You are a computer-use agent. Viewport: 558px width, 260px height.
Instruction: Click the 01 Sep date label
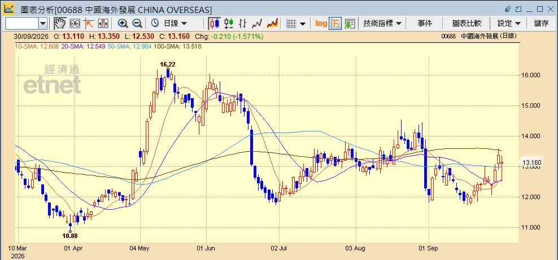coord(429,249)
